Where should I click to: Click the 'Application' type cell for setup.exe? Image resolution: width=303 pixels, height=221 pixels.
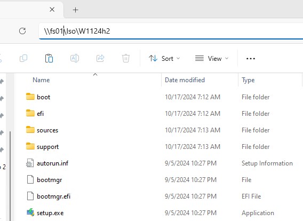(x=258, y=213)
